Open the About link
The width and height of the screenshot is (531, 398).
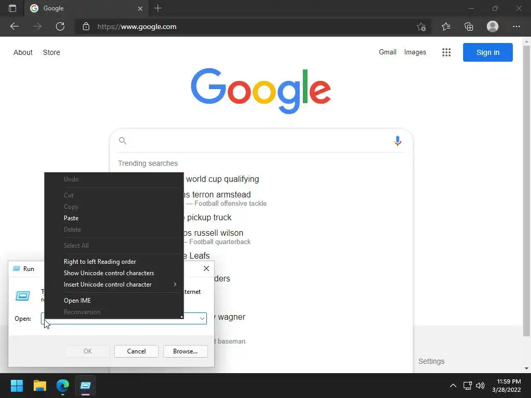[x=23, y=52]
